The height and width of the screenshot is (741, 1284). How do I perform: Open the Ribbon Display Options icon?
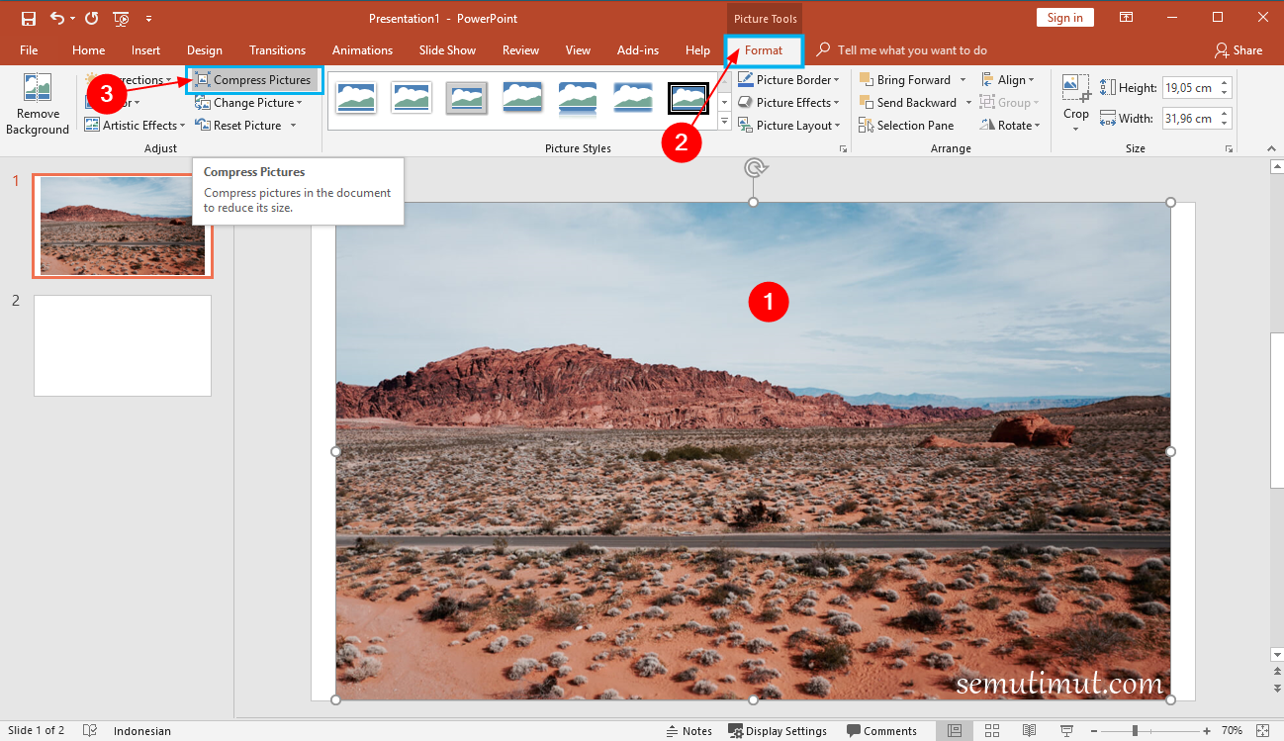point(1126,18)
